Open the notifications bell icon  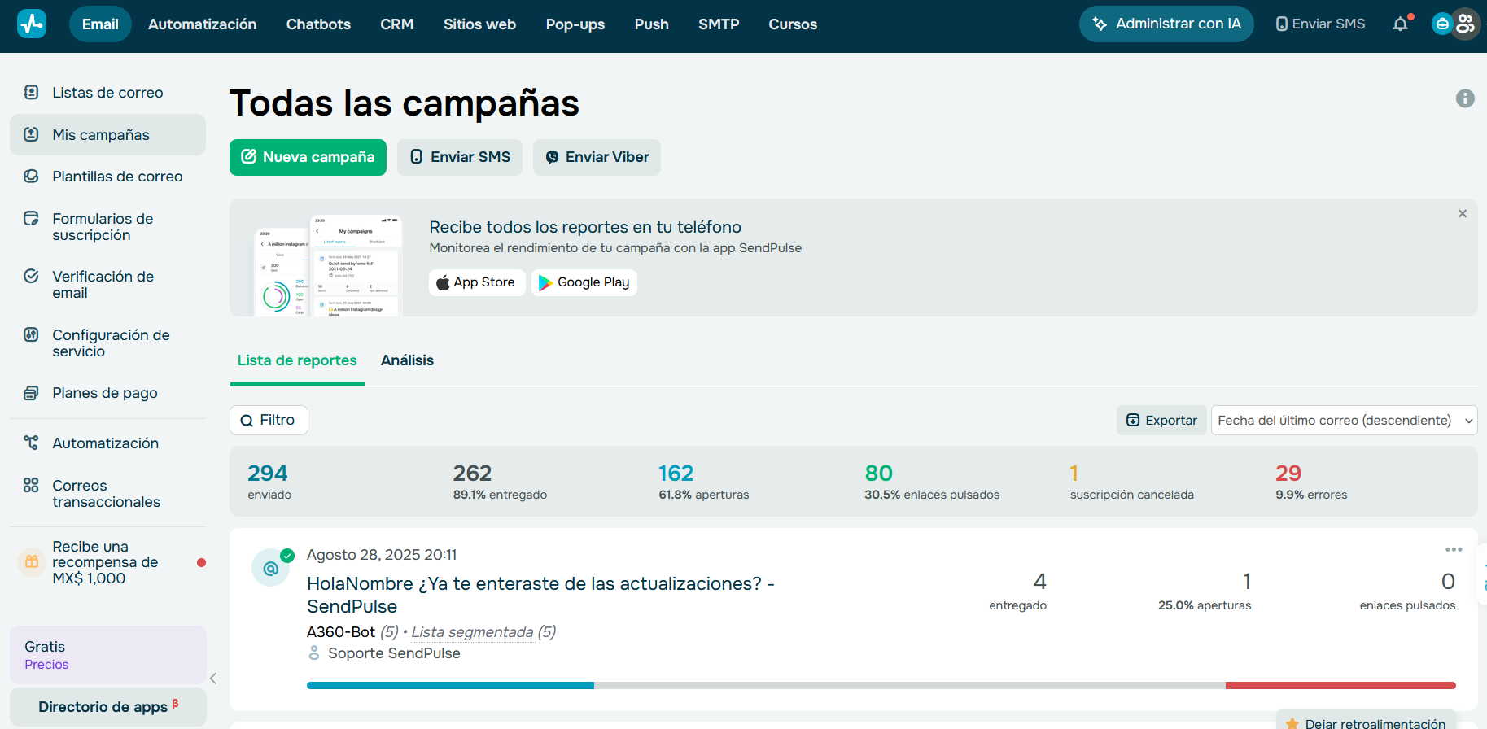1401,24
